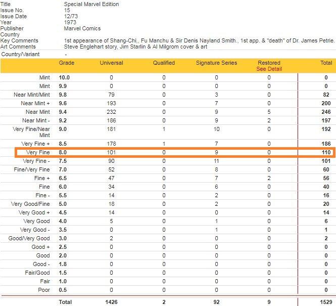Select the issue date 12/73
This screenshot has width=336, height=306.
[x=71, y=16]
